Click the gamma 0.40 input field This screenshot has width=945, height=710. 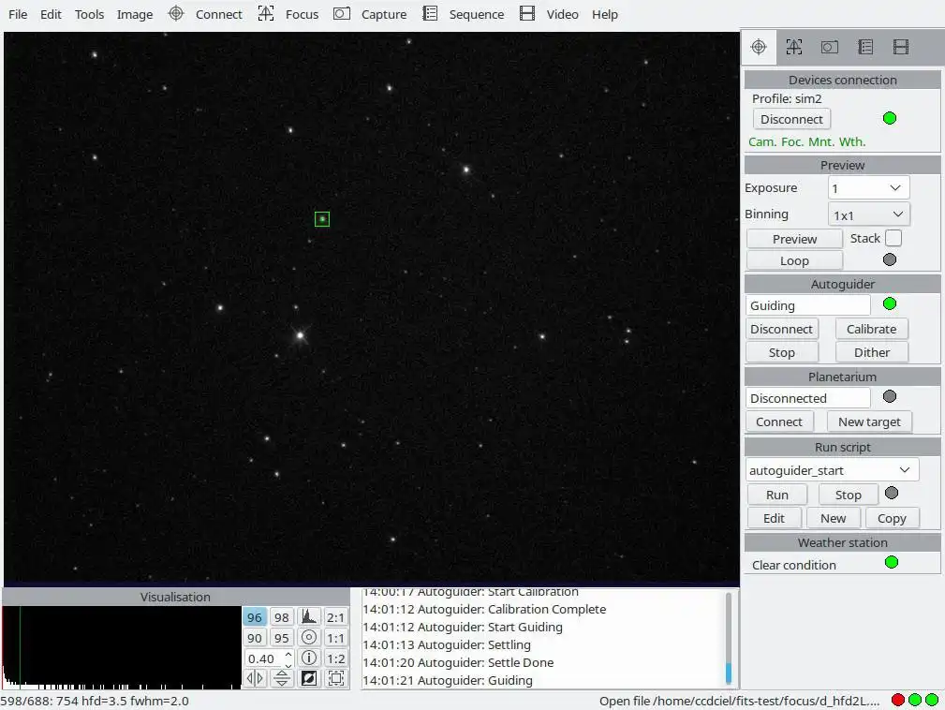click(x=263, y=658)
